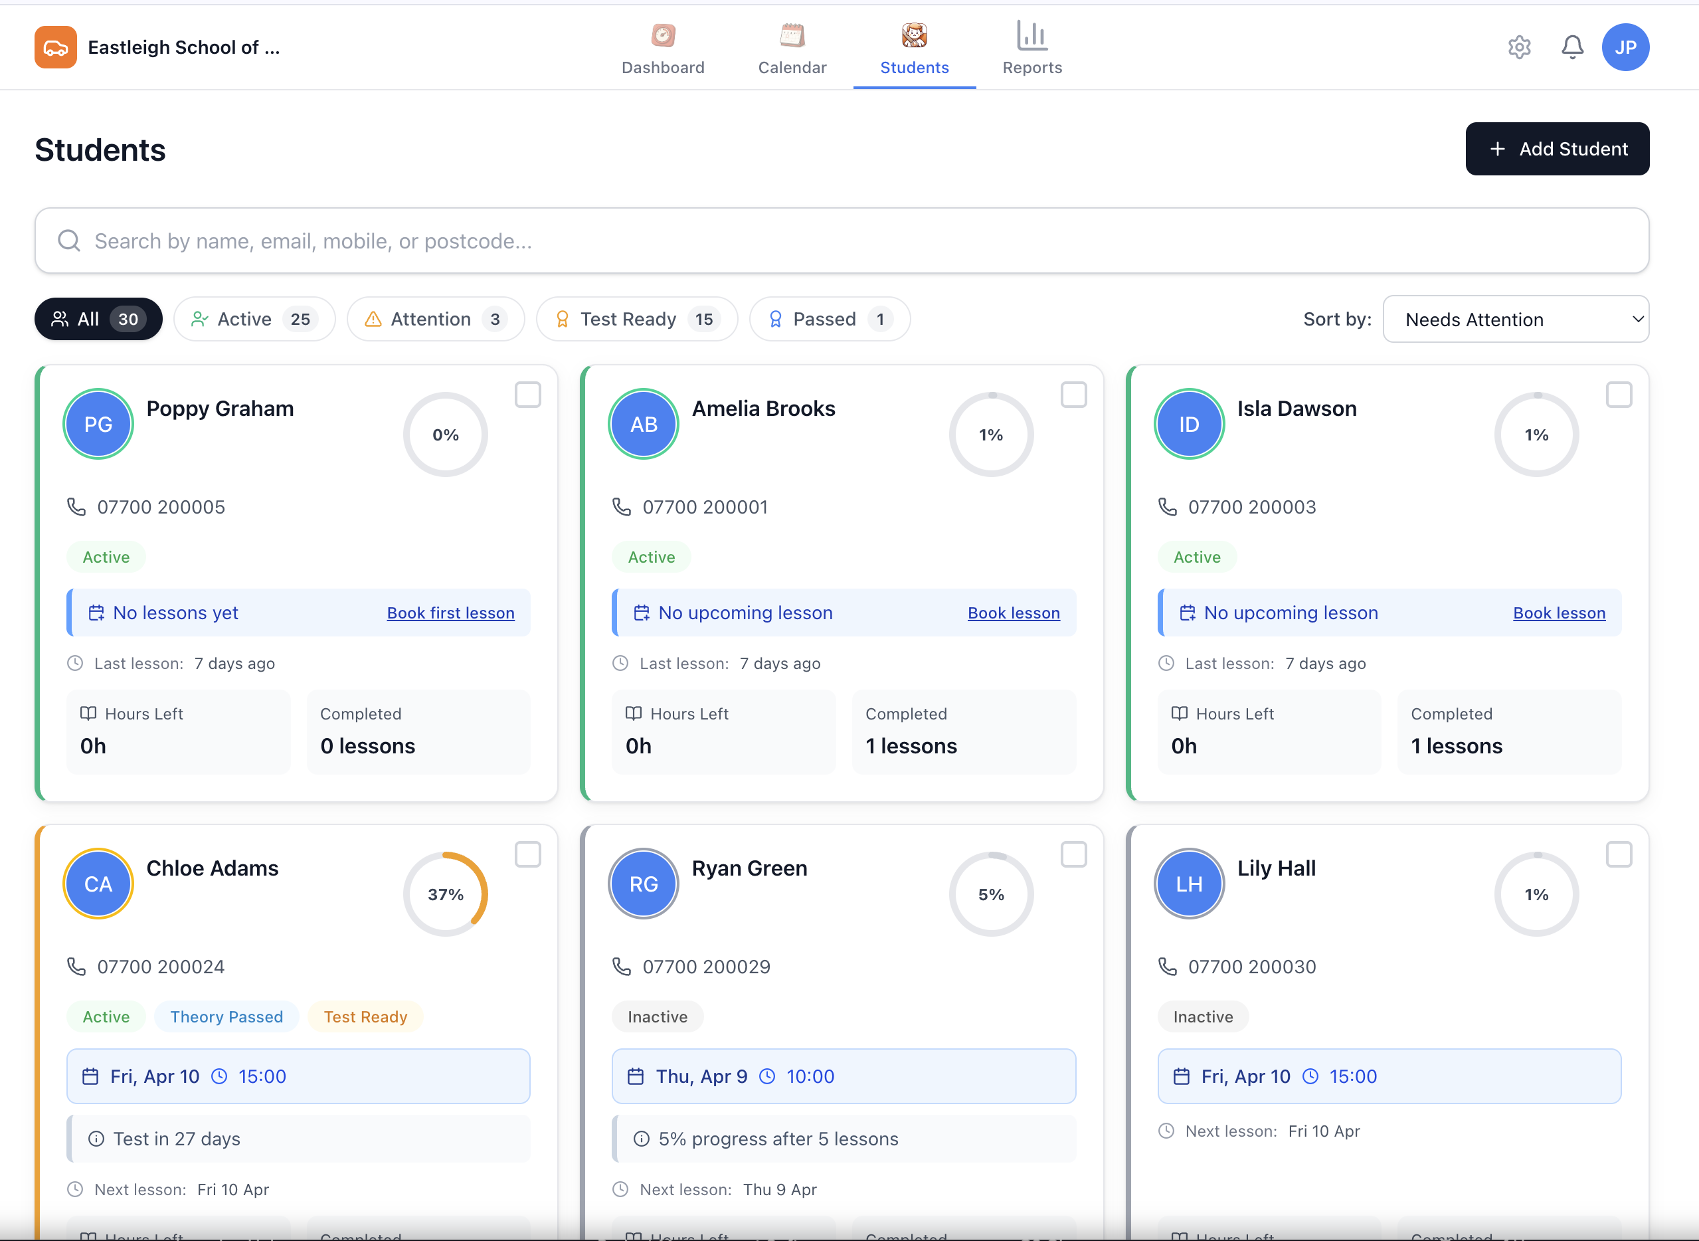Click Book first lesson link
The width and height of the screenshot is (1699, 1241).
pos(451,613)
